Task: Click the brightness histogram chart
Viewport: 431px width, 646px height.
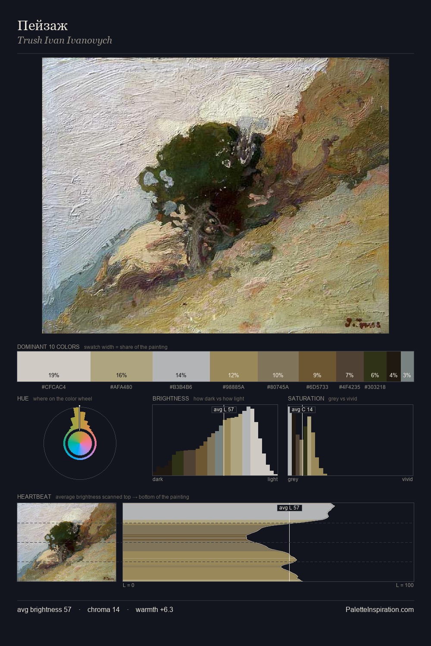Action: click(215, 440)
